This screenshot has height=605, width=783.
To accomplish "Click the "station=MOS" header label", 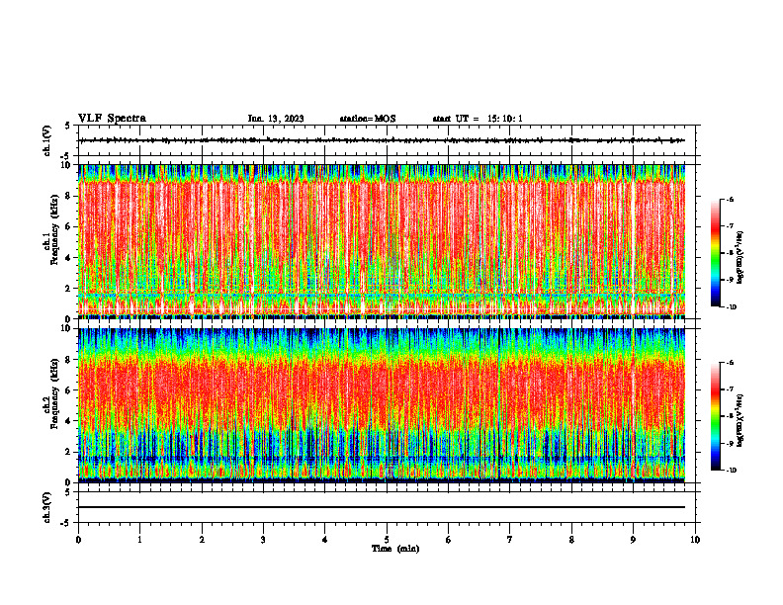I will click(368, 119).
